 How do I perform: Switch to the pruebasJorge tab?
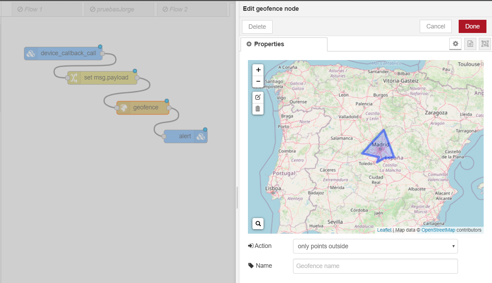point(119,9)
